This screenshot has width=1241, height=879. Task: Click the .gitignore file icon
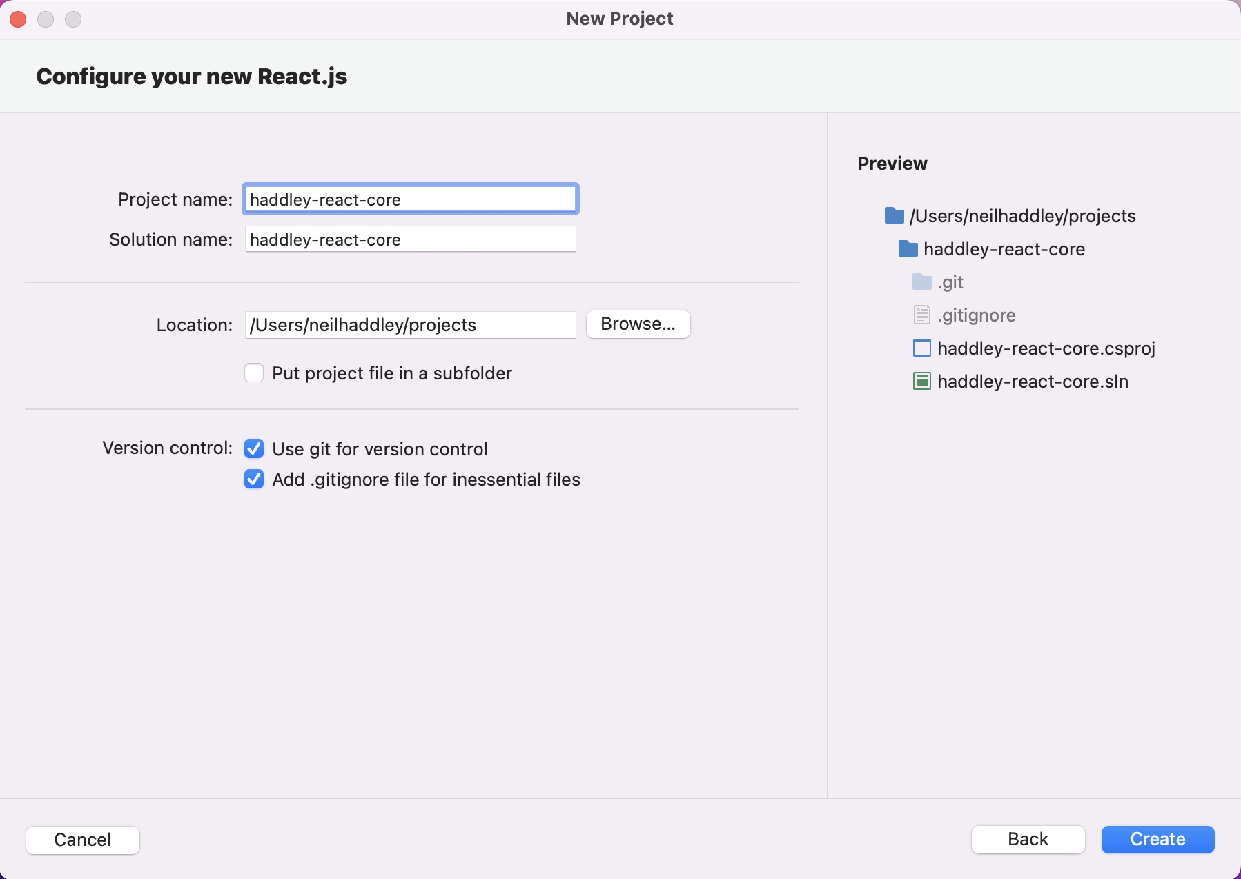tap(921, 315)
